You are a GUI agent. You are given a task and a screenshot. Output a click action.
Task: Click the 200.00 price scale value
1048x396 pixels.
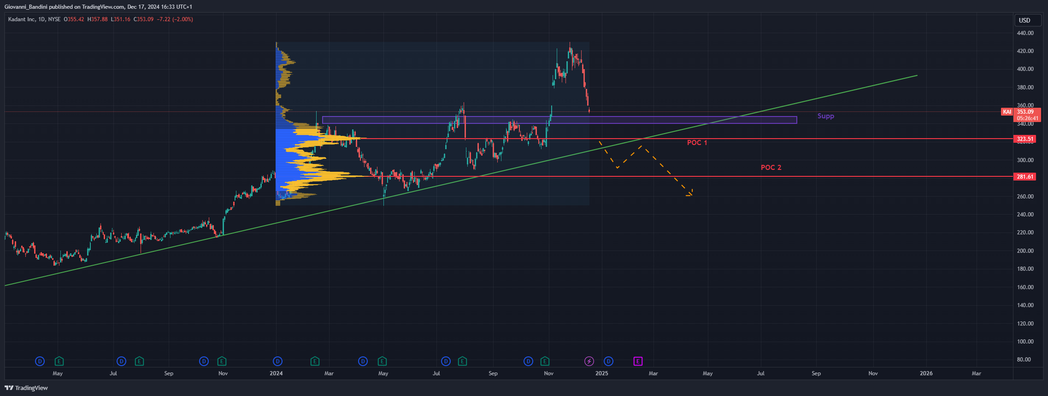[1025, 251]
